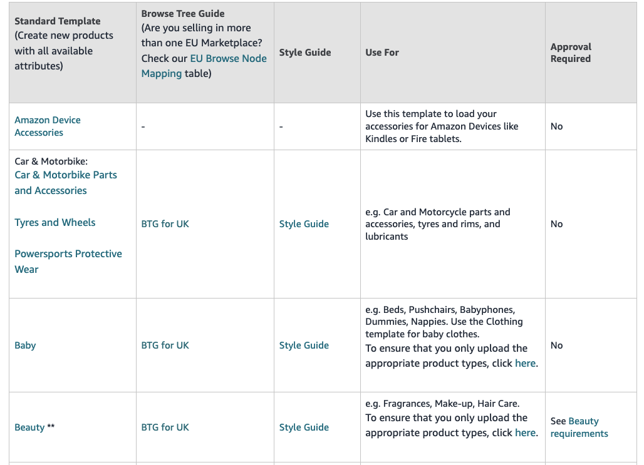Screen dimensions: 644x465
Task: Open BTG for UK in Baby row
Action: pos(165,345)
